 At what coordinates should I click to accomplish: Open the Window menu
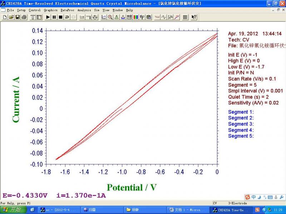pyautogui.click(x=118, y=10)
